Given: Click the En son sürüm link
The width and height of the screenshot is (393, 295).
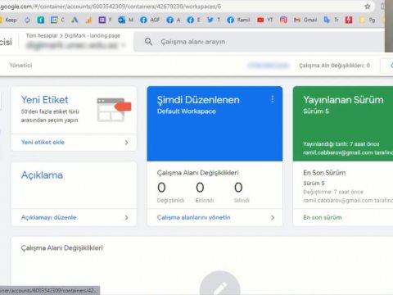Looking at the screenshot, I should [323, 217].
